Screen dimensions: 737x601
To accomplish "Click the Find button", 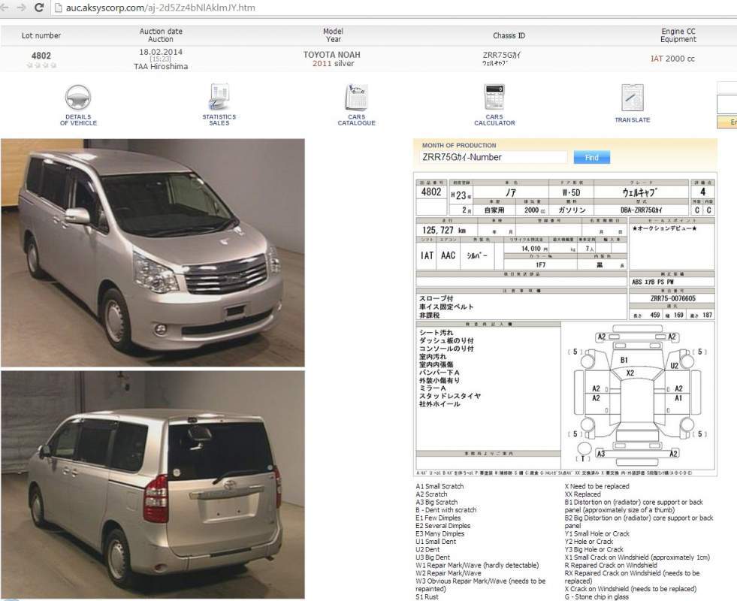I will [x=592, y=158].
